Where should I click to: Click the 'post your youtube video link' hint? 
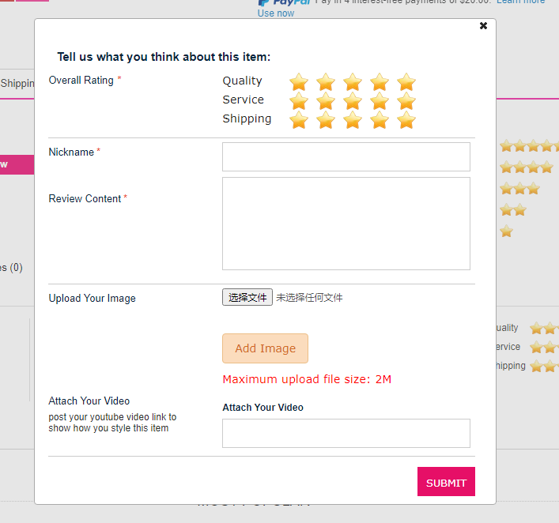point(112,422)
